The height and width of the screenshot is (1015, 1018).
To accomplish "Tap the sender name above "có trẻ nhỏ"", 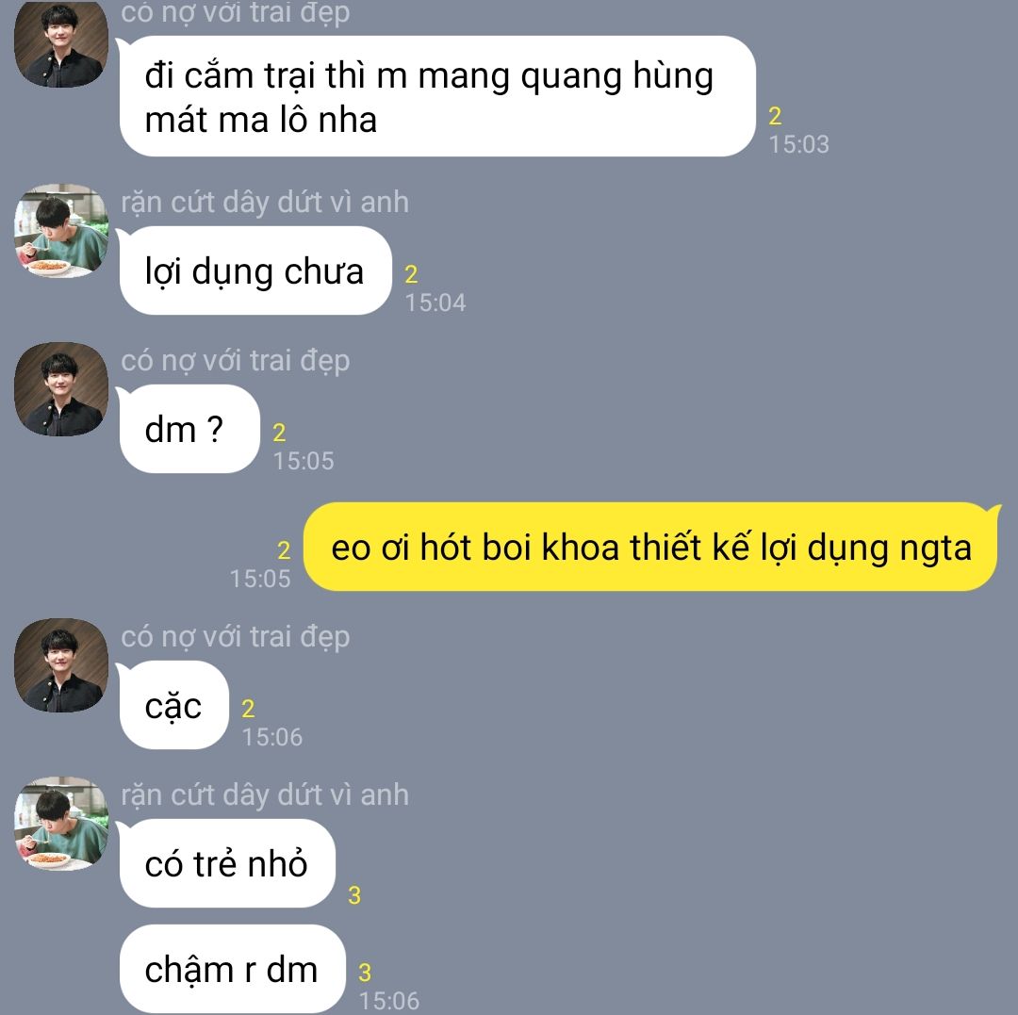I will point(265,794).
